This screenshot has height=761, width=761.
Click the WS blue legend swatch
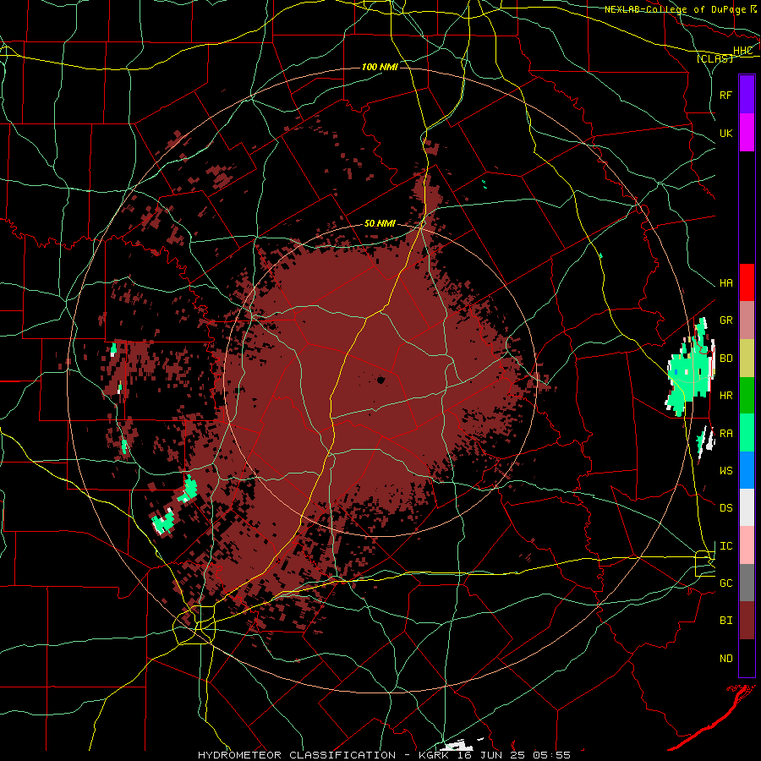(747, 470)
